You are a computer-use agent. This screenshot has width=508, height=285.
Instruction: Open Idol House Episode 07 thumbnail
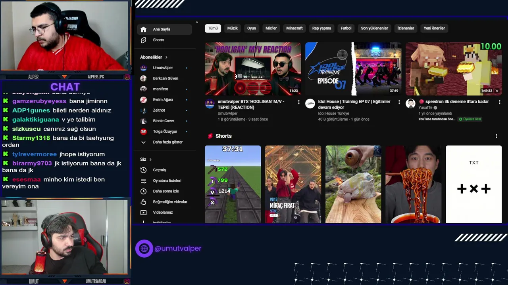(x=353, y=69)
